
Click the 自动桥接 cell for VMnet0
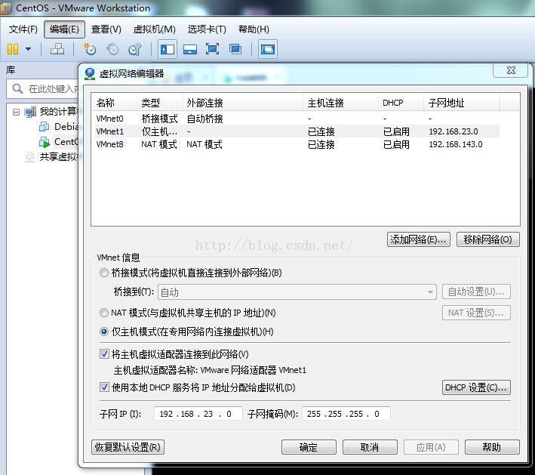pos(204,119)
